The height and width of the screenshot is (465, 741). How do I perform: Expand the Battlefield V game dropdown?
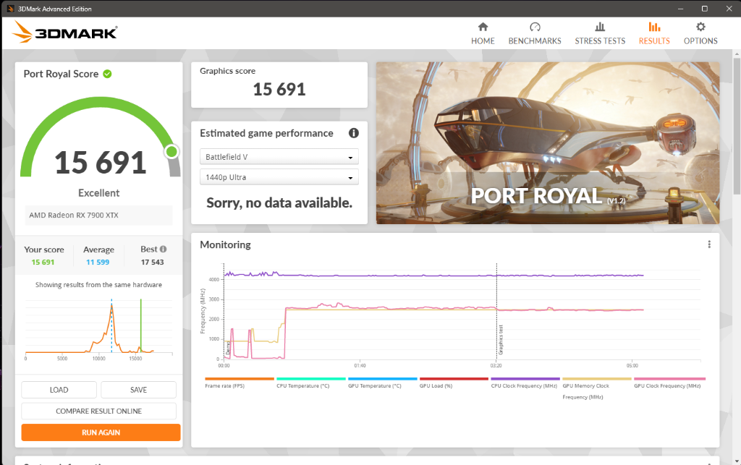279,157
